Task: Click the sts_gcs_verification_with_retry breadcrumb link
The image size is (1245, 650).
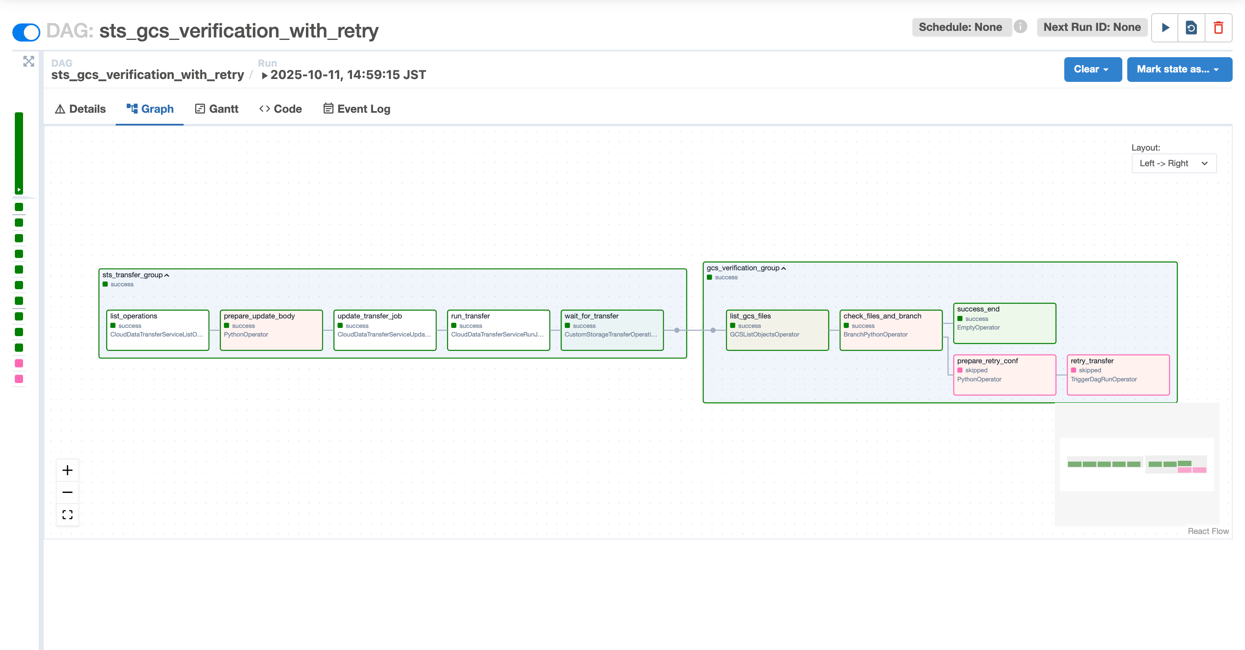Action: (x=147, y=75)
